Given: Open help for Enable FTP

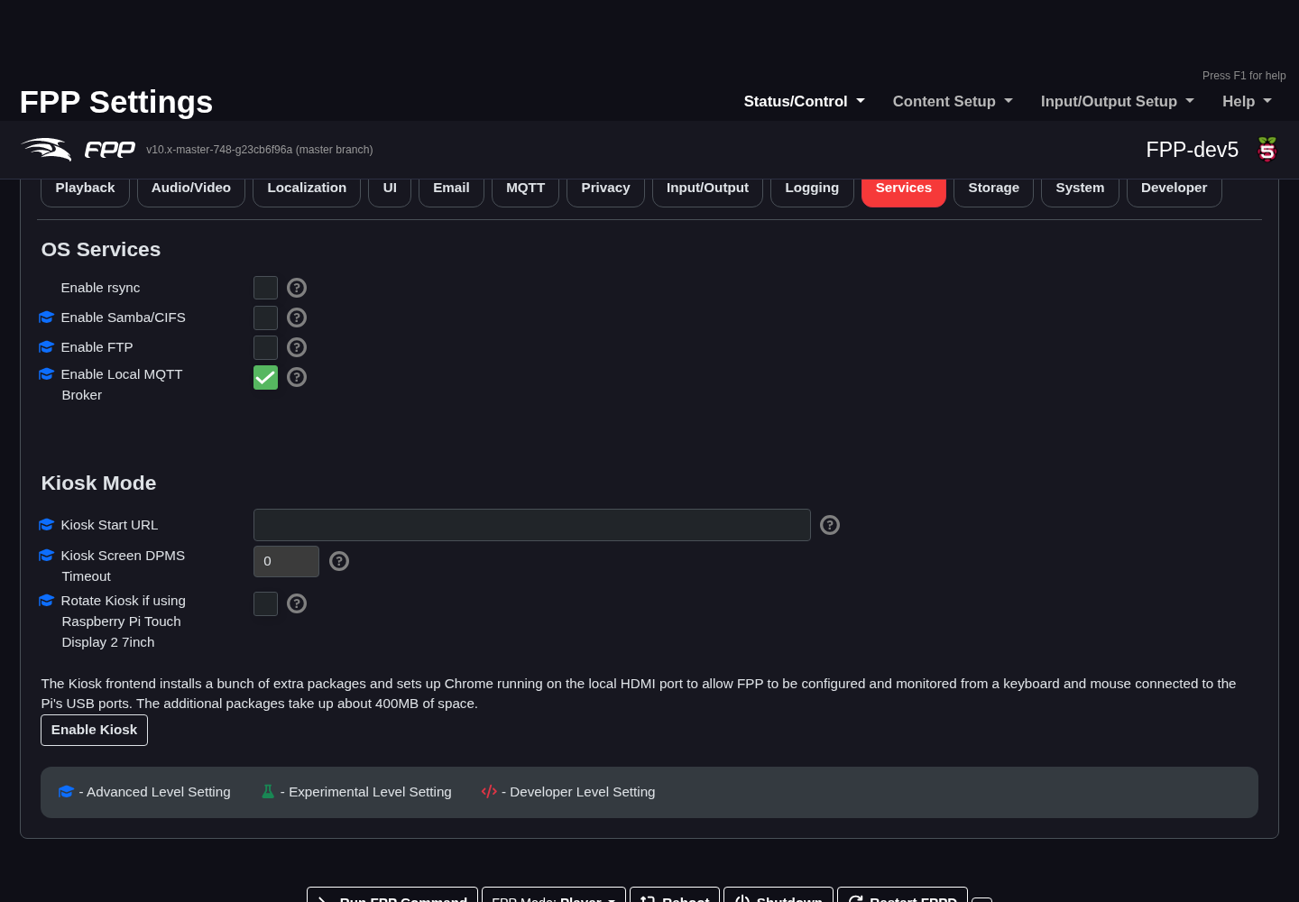Looking at the screenshot, I should [x=297, y=347].
